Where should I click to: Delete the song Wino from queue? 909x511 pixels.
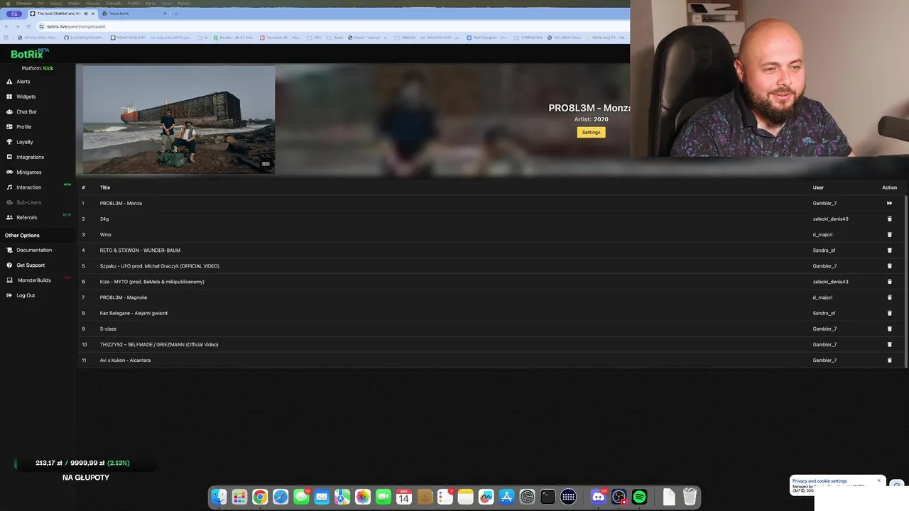[x=889, y=234]
